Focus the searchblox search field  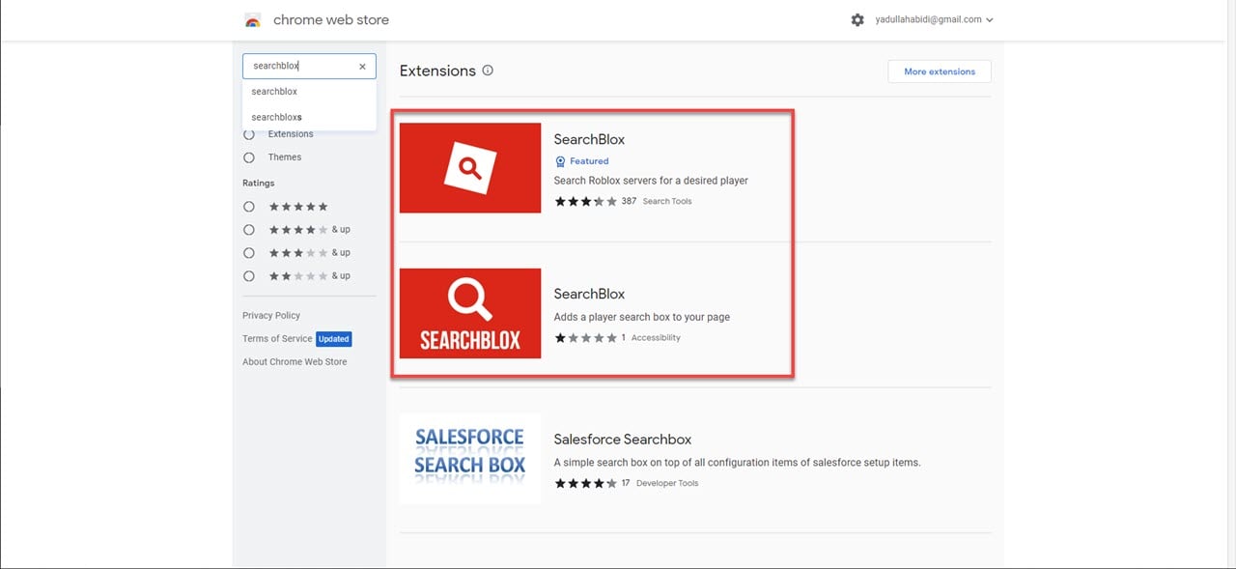coord(309,67)
